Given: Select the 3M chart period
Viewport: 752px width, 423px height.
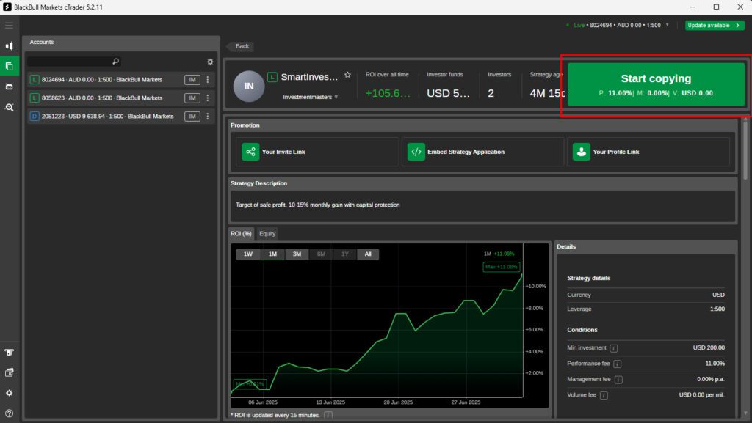Looking at the screenshot, I should 297,254.
